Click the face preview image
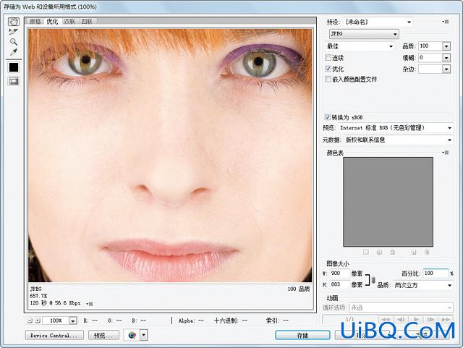This screenshot has height=348, width=463. (170, 156)
